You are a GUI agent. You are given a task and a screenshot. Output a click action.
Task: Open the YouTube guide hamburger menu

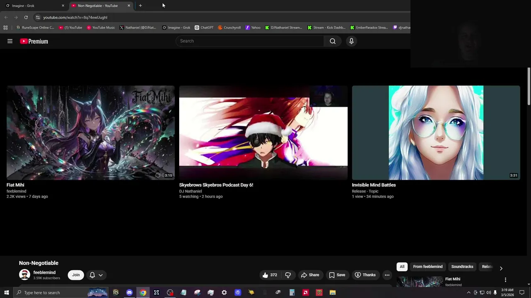(10, 41)
